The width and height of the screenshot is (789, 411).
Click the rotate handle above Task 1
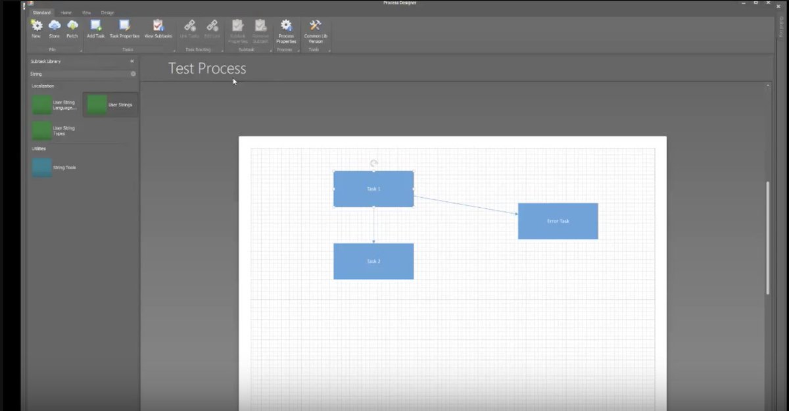click(373, 163)
